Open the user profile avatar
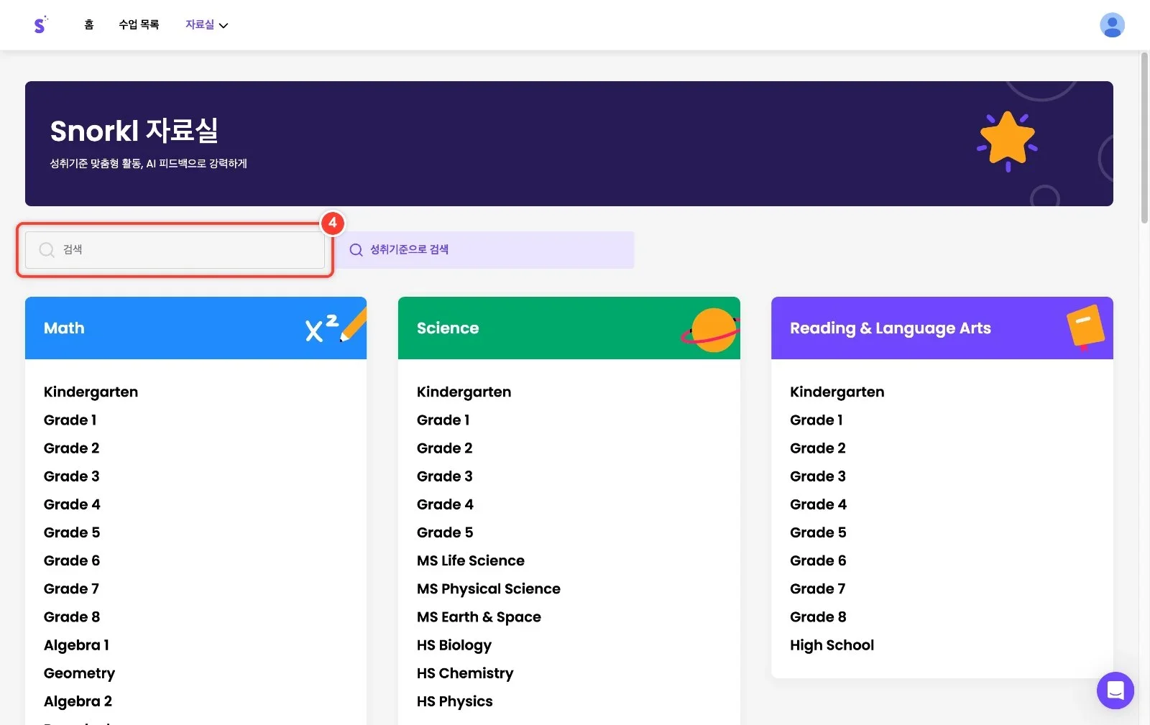The height and width of the screenshot is (725, 1150). [x=1112, y=25]
